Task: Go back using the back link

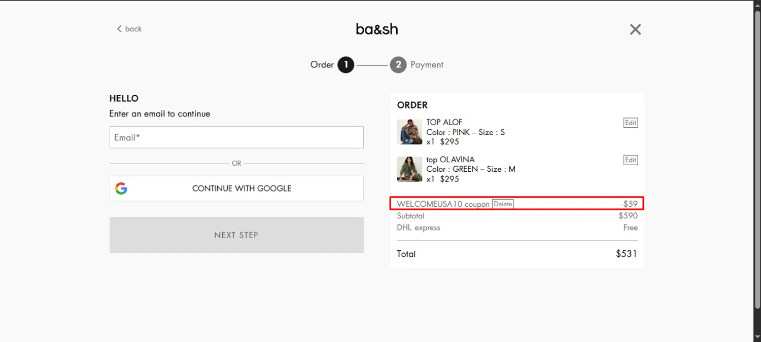Action: 129,29
